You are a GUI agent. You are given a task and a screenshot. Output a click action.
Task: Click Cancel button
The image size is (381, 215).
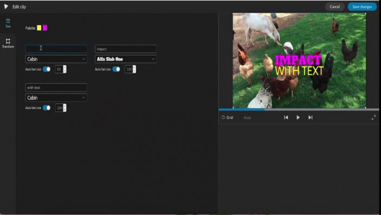[x=334, y=7]
